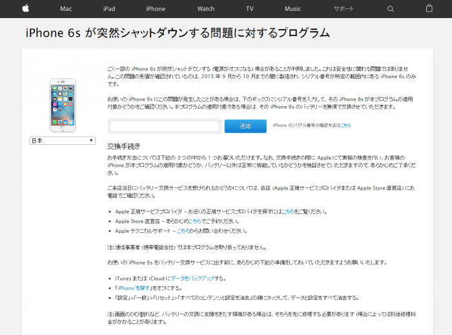Open こちら link for Apple テクニカルサポート
Image resolution: width=452 pixels, height=335 pixels.
(183, 231)
